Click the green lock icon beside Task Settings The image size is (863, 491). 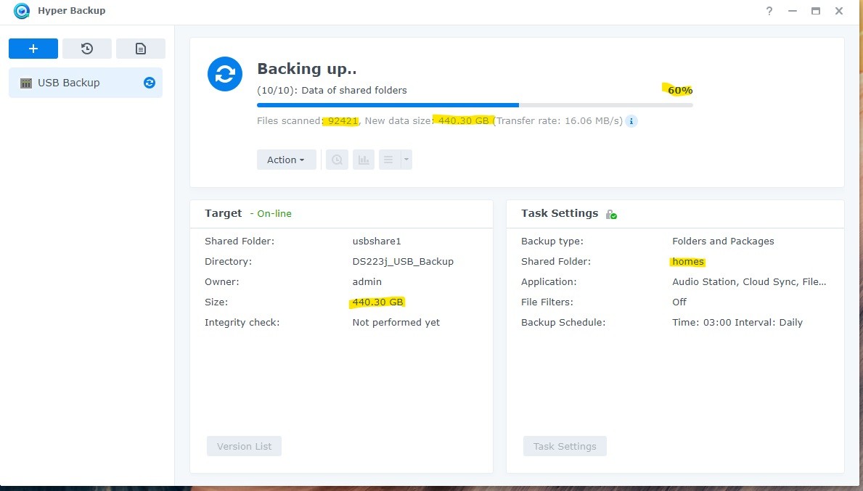(x=612, y=214)
